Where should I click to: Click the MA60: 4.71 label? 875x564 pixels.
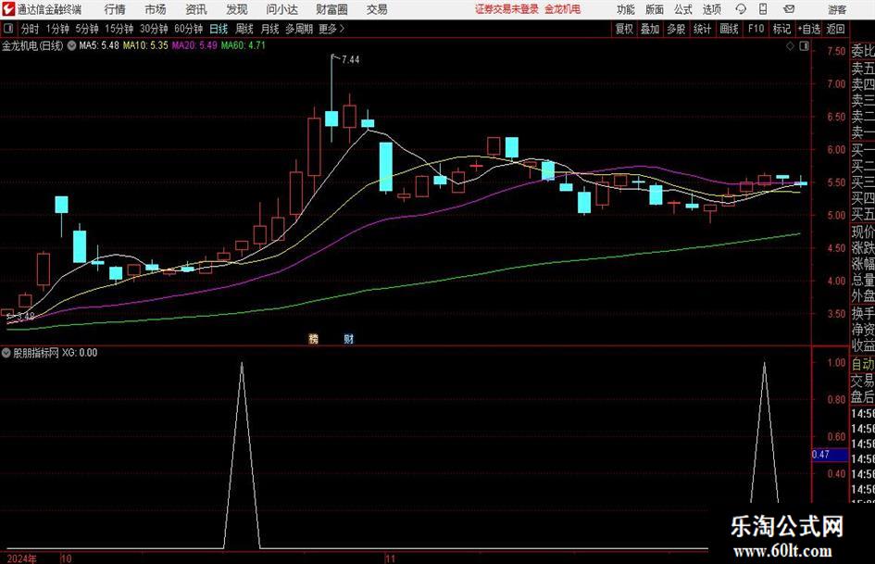(x=244, y=45)
